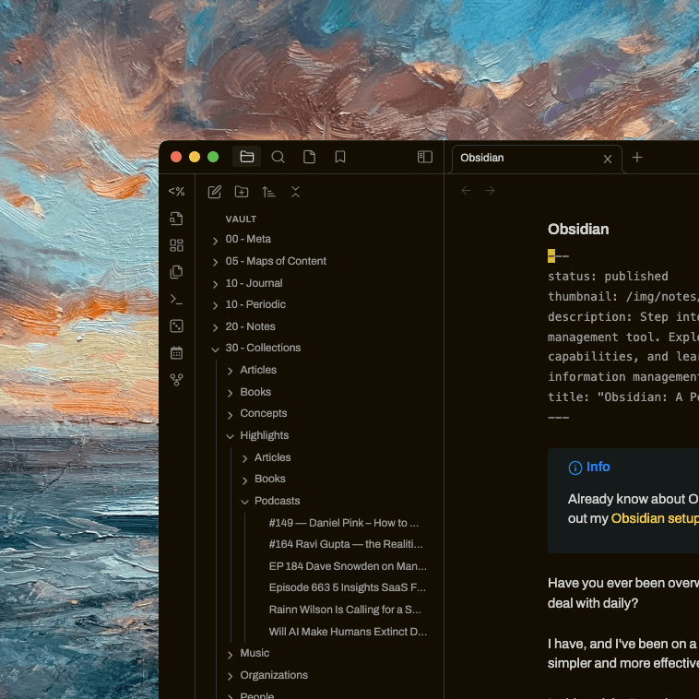Click the "thumbnail:" frontmatter line
The height and width of the screenshot is (699, 699).
coord(623,297)
